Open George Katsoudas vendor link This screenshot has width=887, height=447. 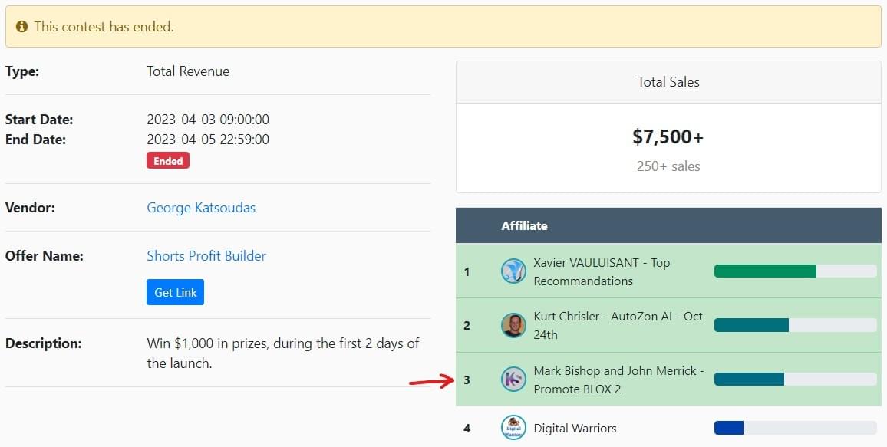(201, 208)
